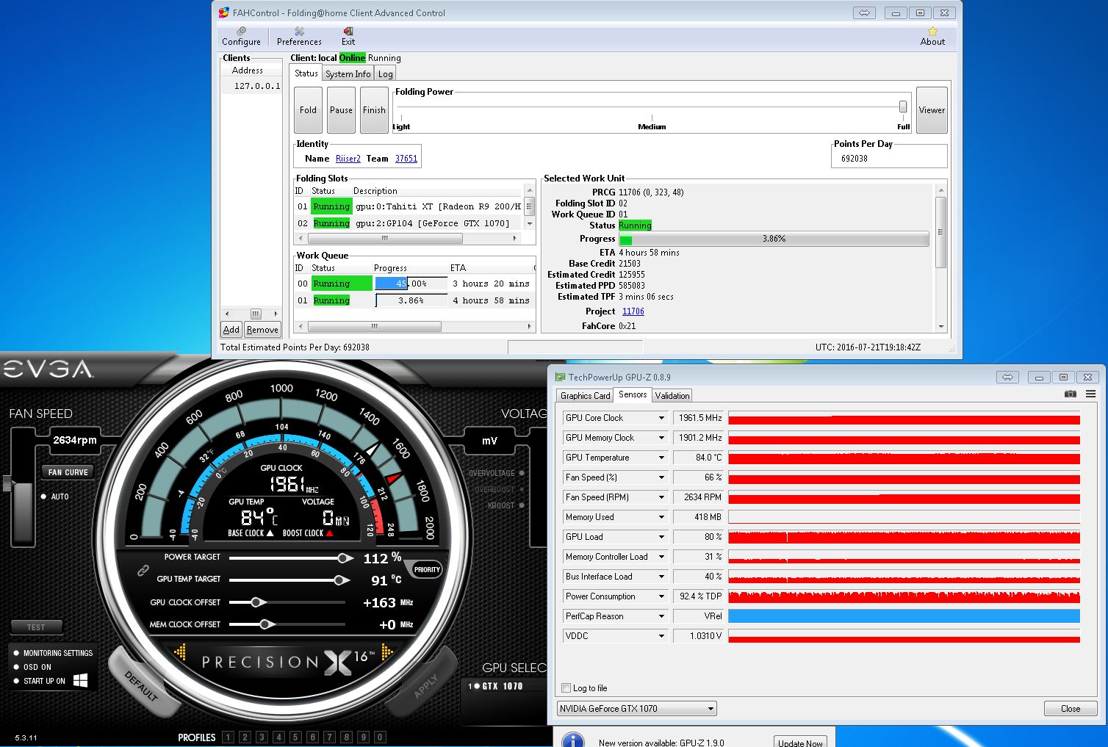Toggle PRIORITY button in Precision X
The height and width of the screenshot is (747, 1108).
coord(427,569)
